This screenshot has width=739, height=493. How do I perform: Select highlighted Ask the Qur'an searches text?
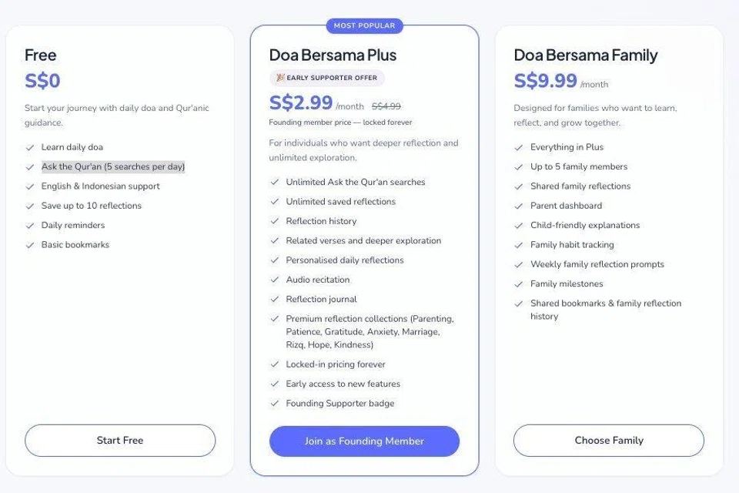[x=113, y=166]
